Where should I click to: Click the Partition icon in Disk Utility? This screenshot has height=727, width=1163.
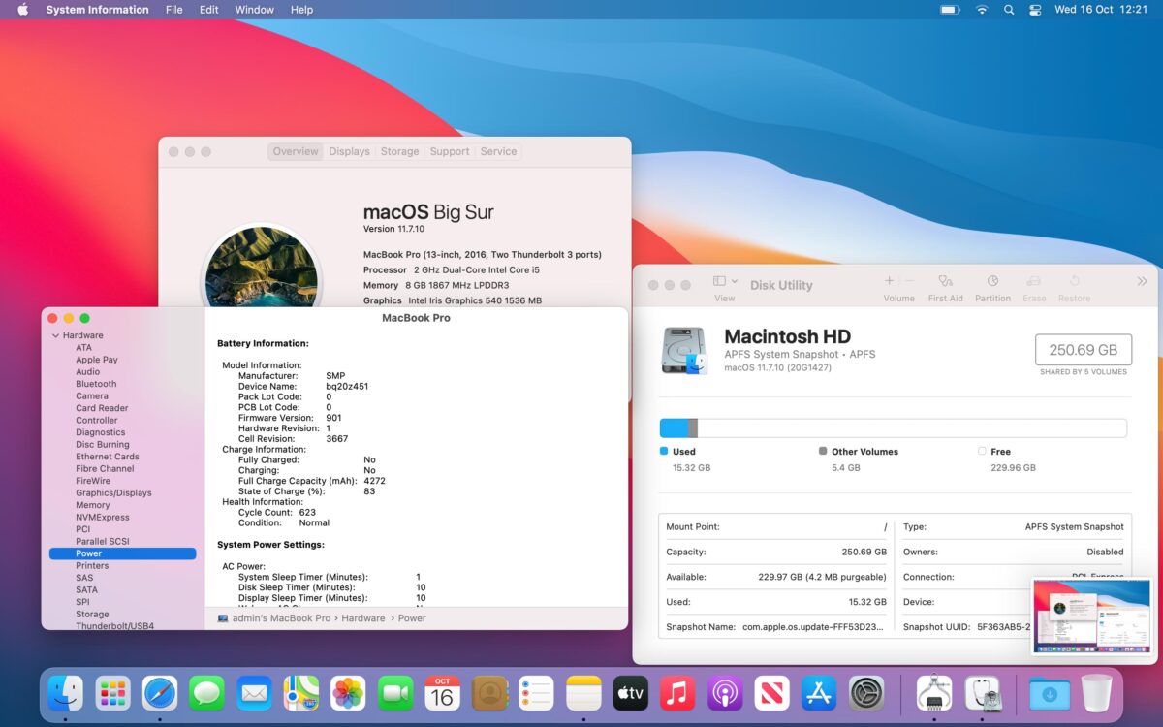click(x=992, y=281)
